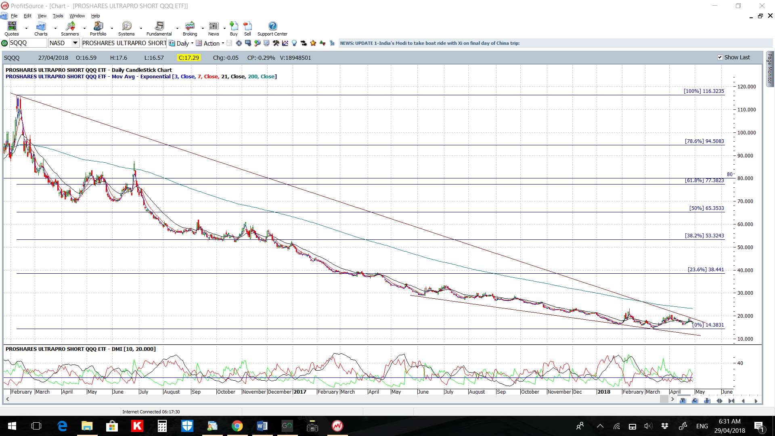Screen dimensions: 775x436
Task: Expand the Scanners dropdown arrow
Action: (x=84, y=29)
